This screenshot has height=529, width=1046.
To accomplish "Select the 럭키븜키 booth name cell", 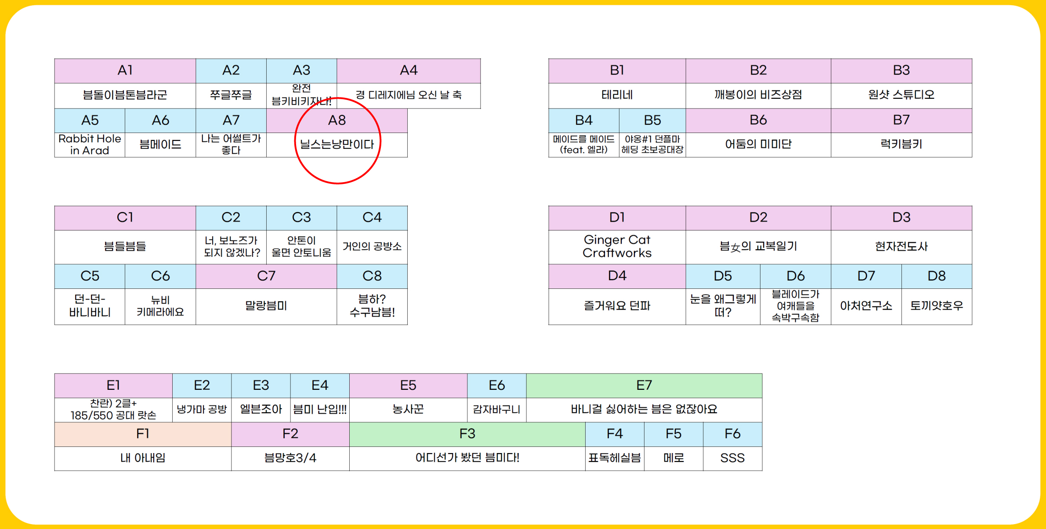I will (x=901, y=144).
